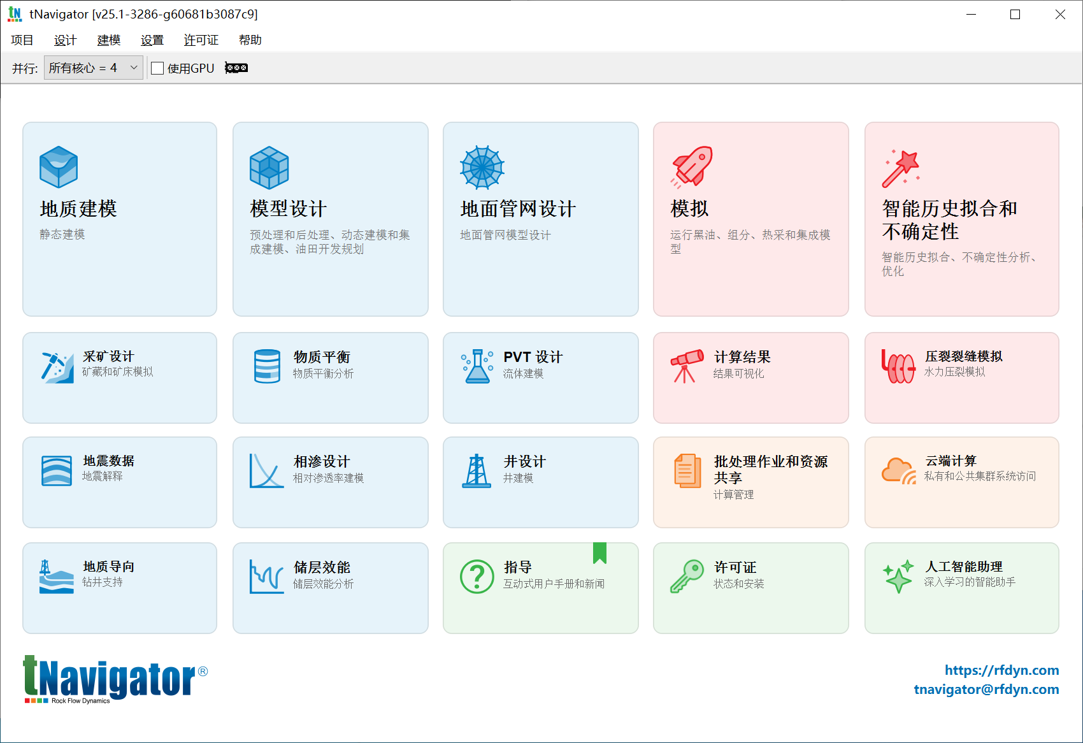Open 智能历史拟合和不确定性 title
The width and height of the screenshot is (1083, 743).
[x=949, y=220]
